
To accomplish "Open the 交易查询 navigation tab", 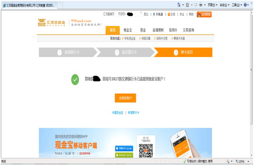I will click(x=188, y=30).
